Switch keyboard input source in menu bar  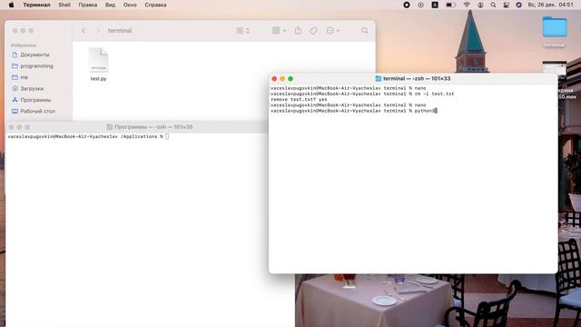[x=435, y=5]
